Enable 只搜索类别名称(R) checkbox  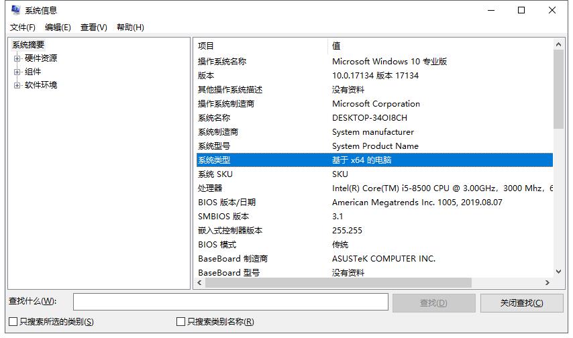point(180,321)
